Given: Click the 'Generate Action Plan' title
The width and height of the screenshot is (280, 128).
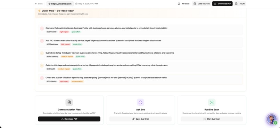Looking at the screenshot, I should 69,110.
